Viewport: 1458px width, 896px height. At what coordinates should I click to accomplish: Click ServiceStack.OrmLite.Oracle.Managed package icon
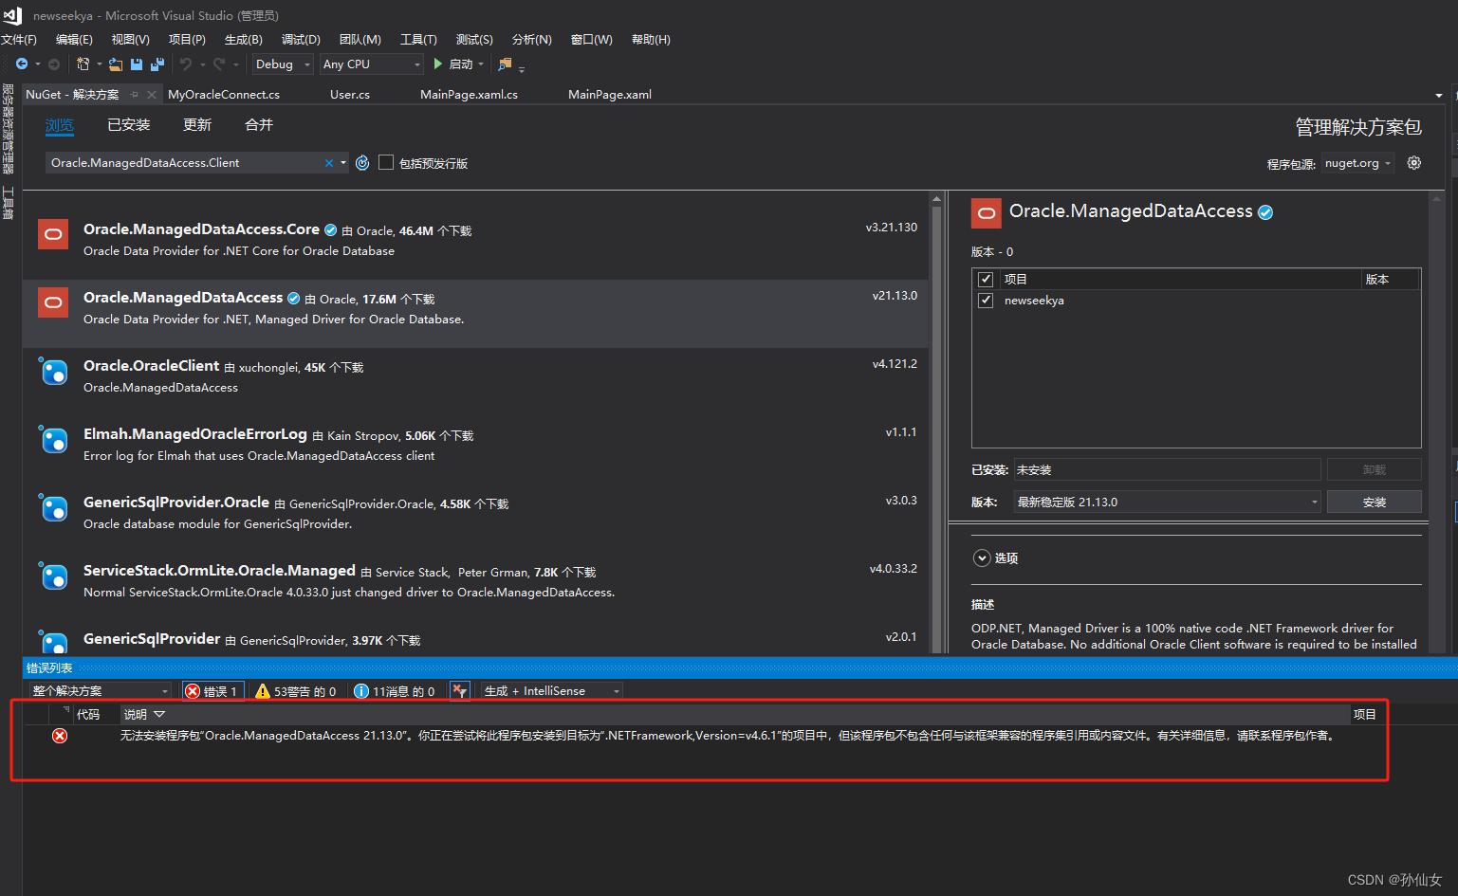(53, 576)
